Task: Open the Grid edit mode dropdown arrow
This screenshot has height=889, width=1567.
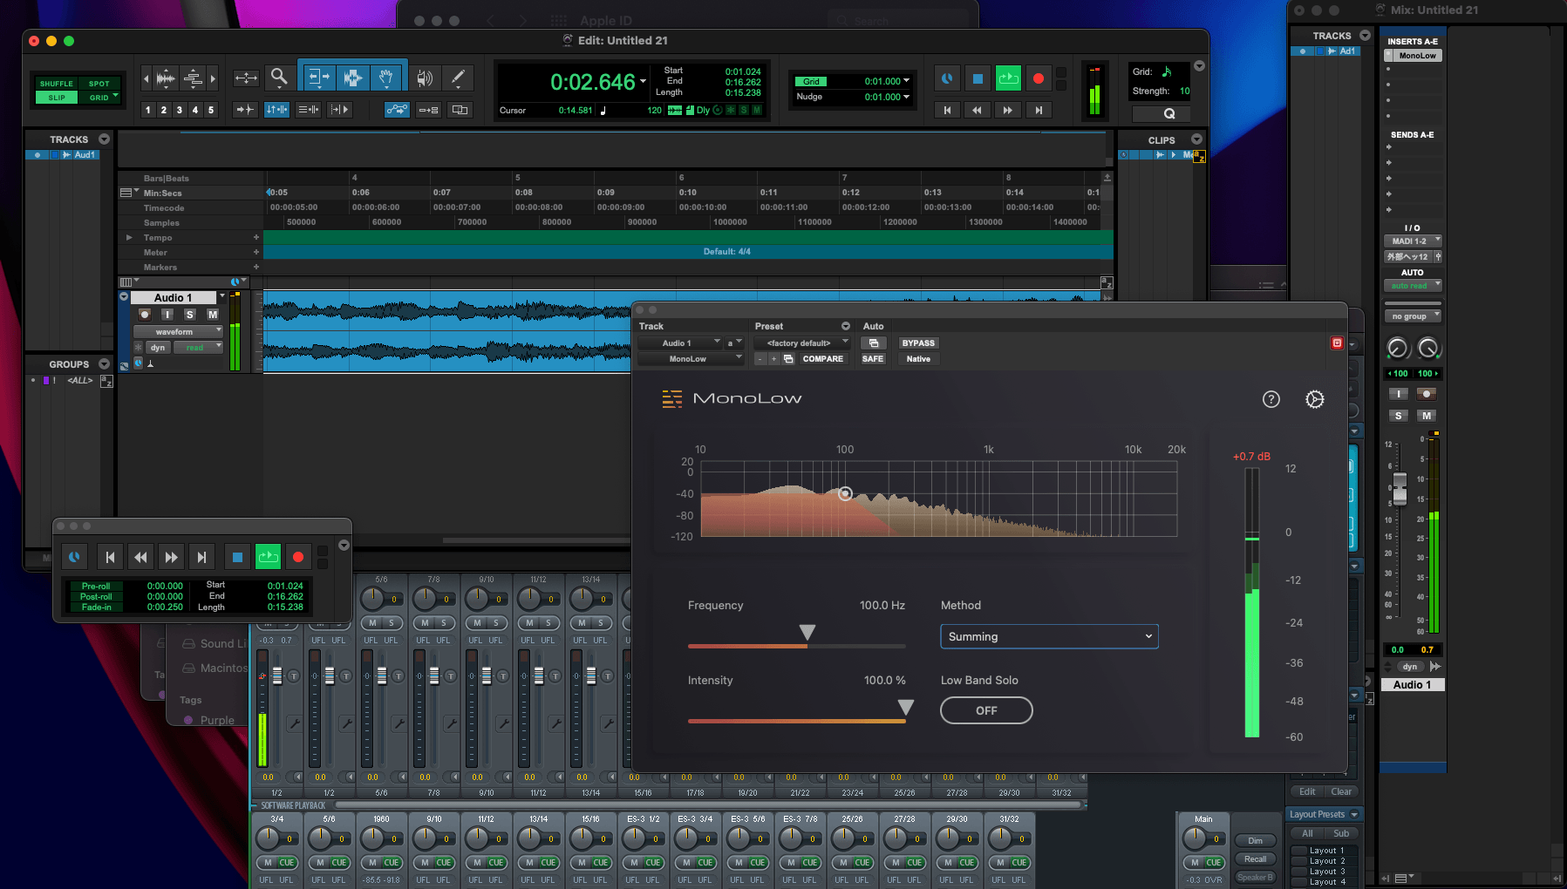Action: [x=115, y=96]
